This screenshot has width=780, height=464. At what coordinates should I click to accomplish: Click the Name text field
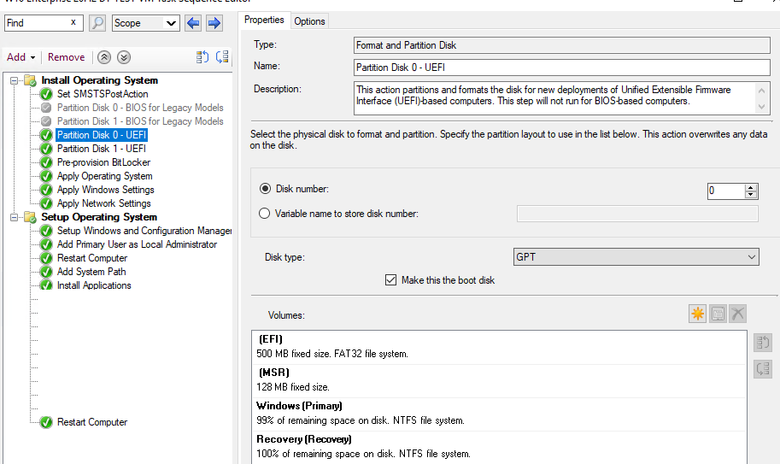(x=562, y=68)
